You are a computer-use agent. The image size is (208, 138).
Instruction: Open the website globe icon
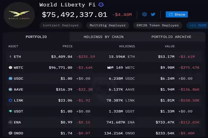click(144, 14)
